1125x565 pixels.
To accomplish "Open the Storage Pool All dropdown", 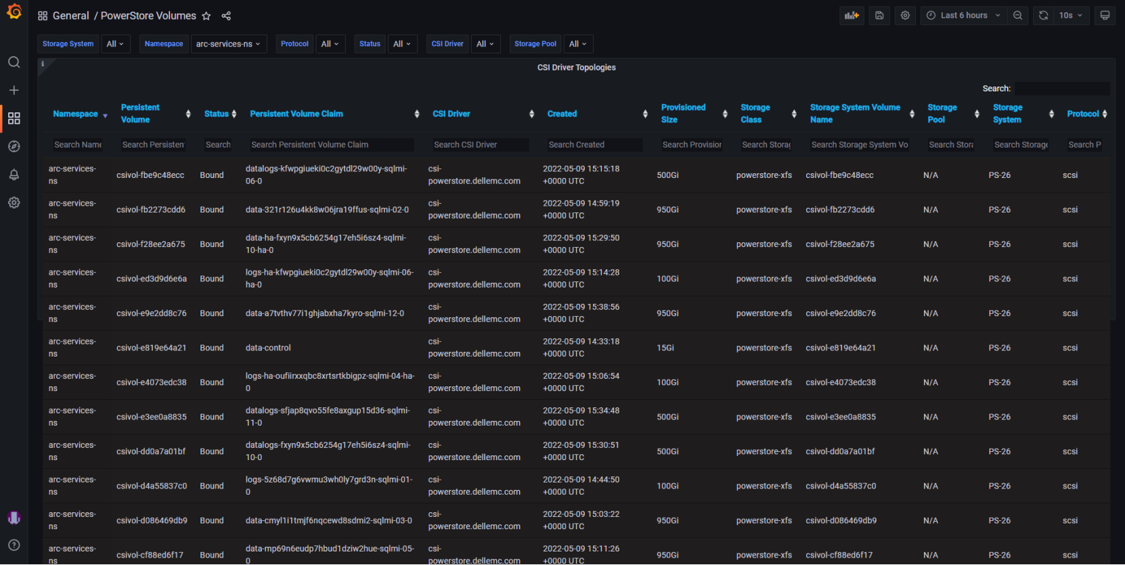I will (x=578, y=44).
